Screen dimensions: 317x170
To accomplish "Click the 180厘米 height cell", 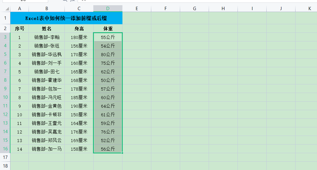I will (79, 37).
